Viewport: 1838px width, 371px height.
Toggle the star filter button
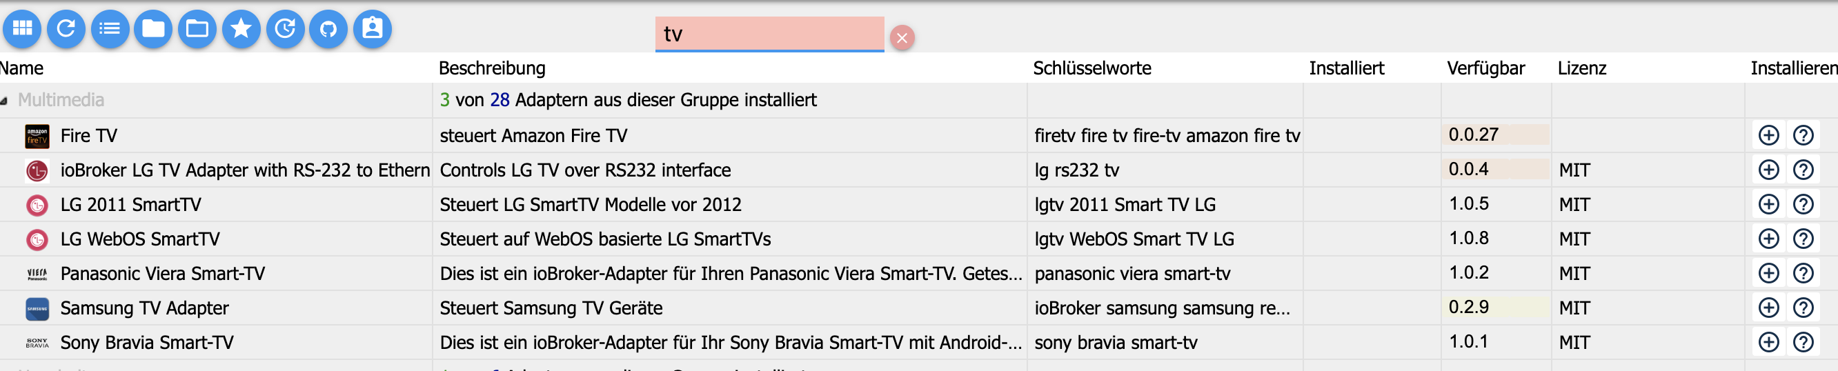pyautogui.click(x=241, y=28)
